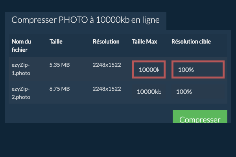Select the ezyZip-2.photo file name

[x=21, y=93]
